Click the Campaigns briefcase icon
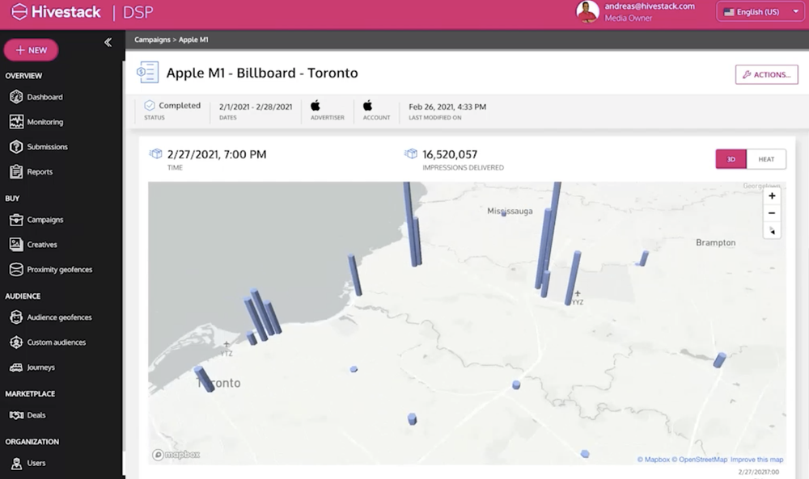 point(16,220)
